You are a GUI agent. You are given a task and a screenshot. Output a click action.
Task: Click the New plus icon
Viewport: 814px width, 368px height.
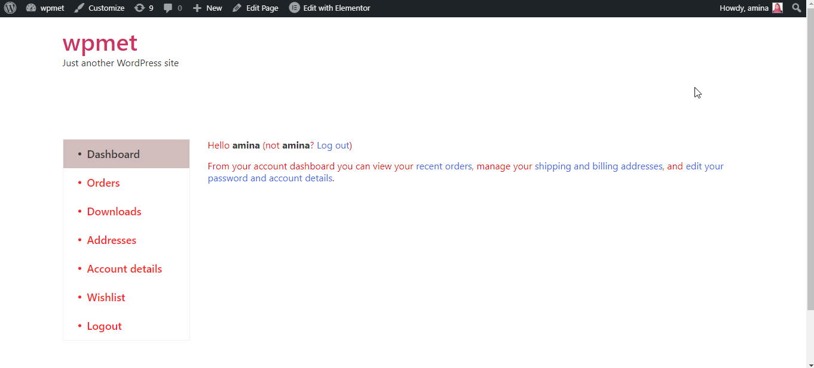(197, 8)
